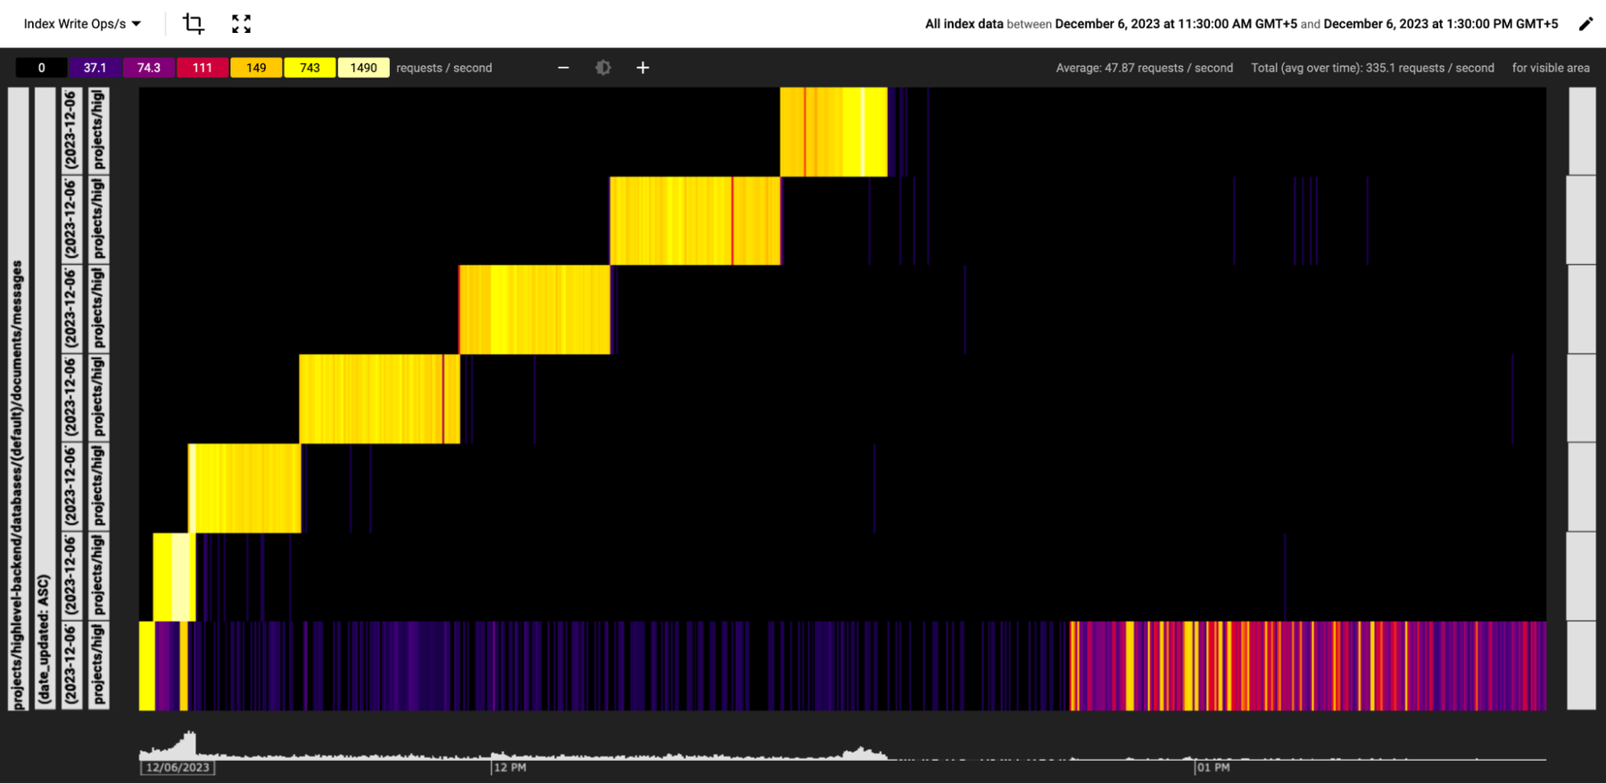Click the (date_updated: ASC) index label
The width and height of the screenshot is (1606, 784).
point(45,399)
